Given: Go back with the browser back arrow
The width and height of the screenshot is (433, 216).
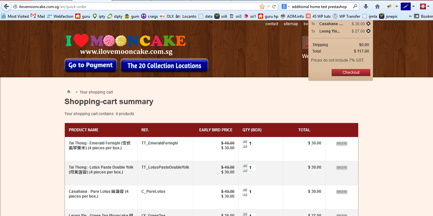Looking at the screenshot, I should point(6,6).
